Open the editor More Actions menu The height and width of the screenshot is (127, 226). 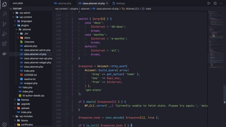(221, 3)
